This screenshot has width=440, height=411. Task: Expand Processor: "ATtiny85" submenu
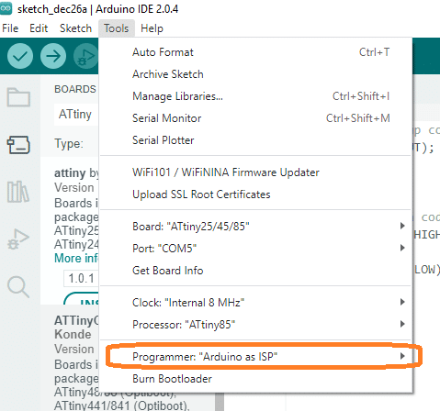click(x=255, y=325)
